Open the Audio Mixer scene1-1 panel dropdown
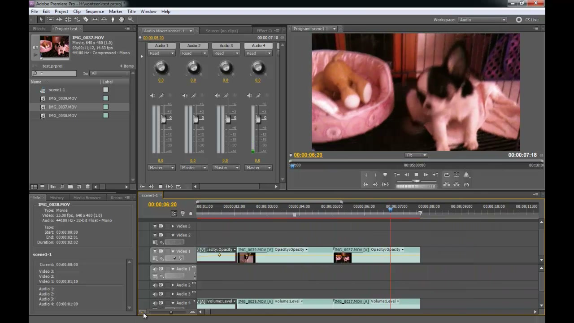Image resolution: width=574 pixels, height=323 pixels. tap(191, 31)
